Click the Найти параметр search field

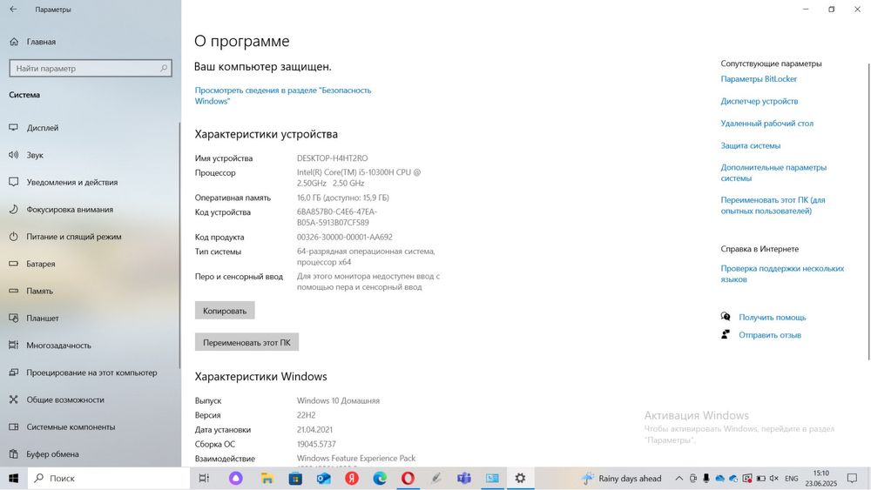pyautogui.click(x=91, y=68)
